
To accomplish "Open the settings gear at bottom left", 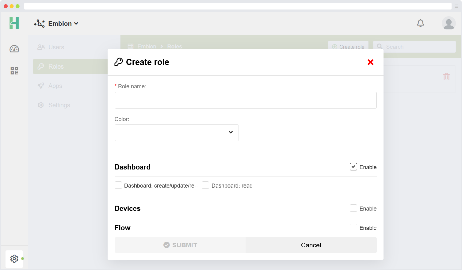I will tap(14, 259).
